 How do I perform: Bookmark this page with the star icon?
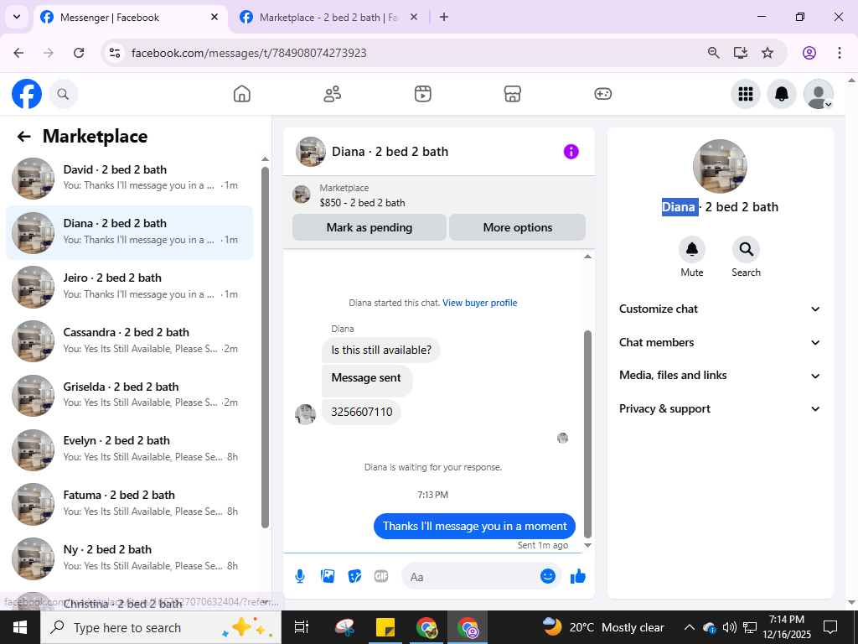coord(768,53)
